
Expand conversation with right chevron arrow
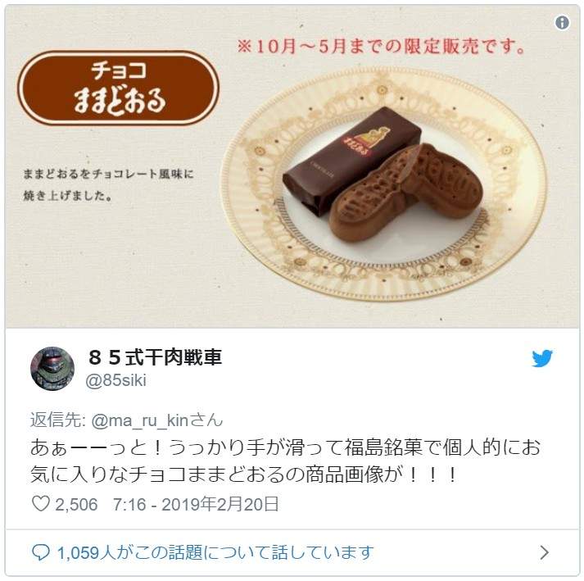[x=544, y=552]
